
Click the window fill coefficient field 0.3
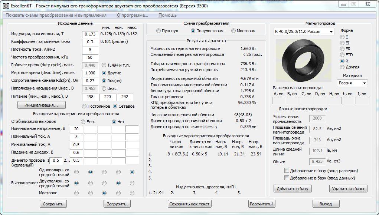pos(90,42)
